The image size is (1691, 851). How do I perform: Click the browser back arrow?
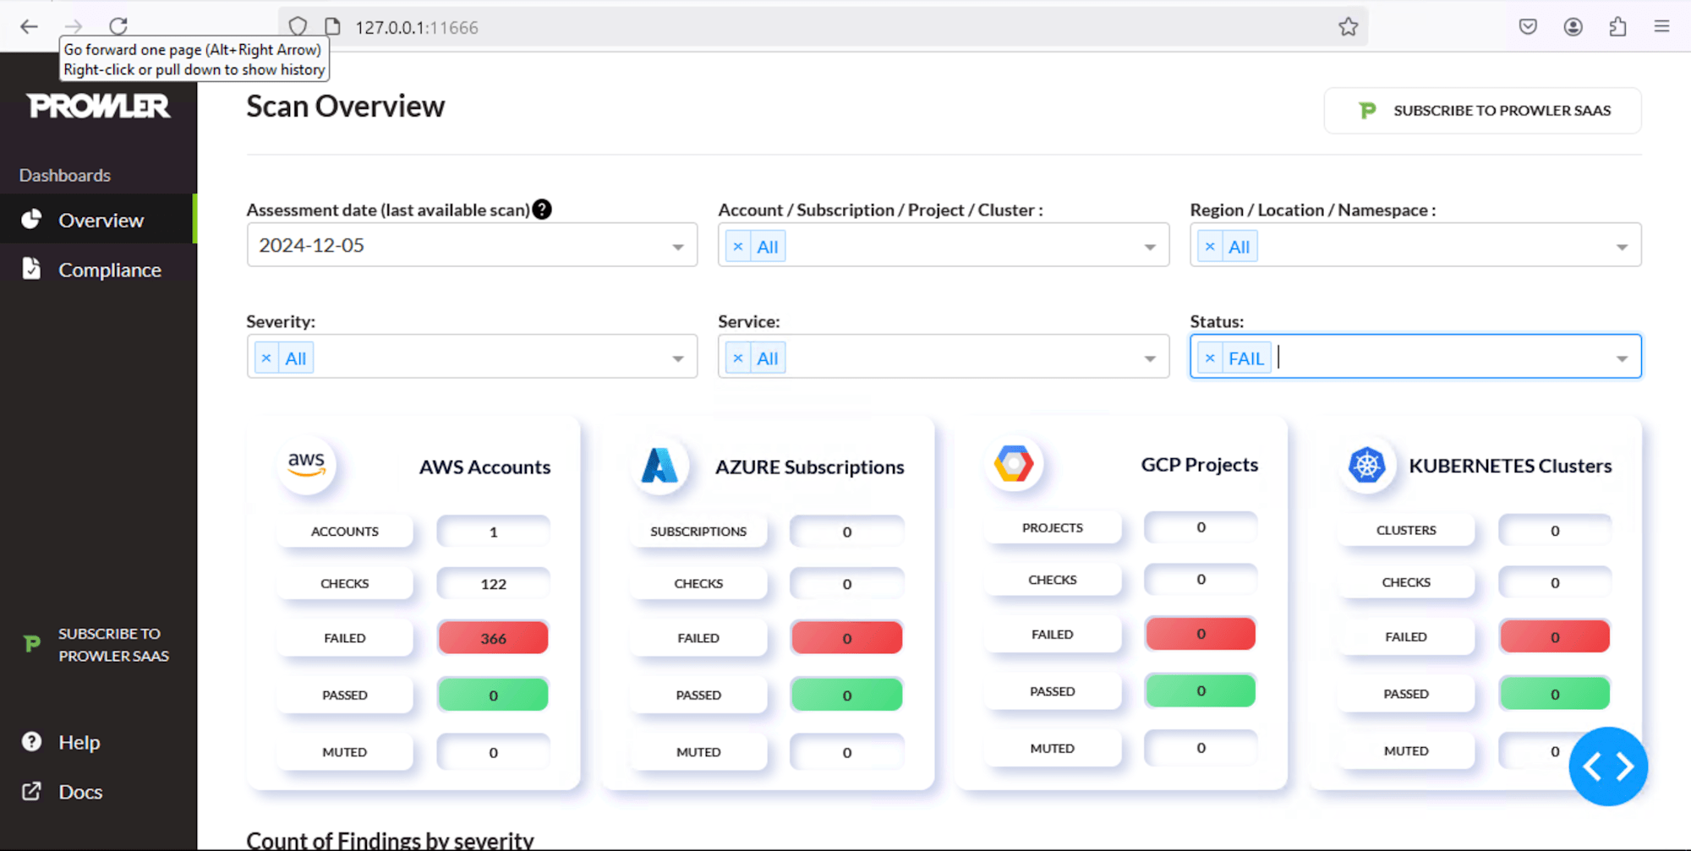coord(29,27)
